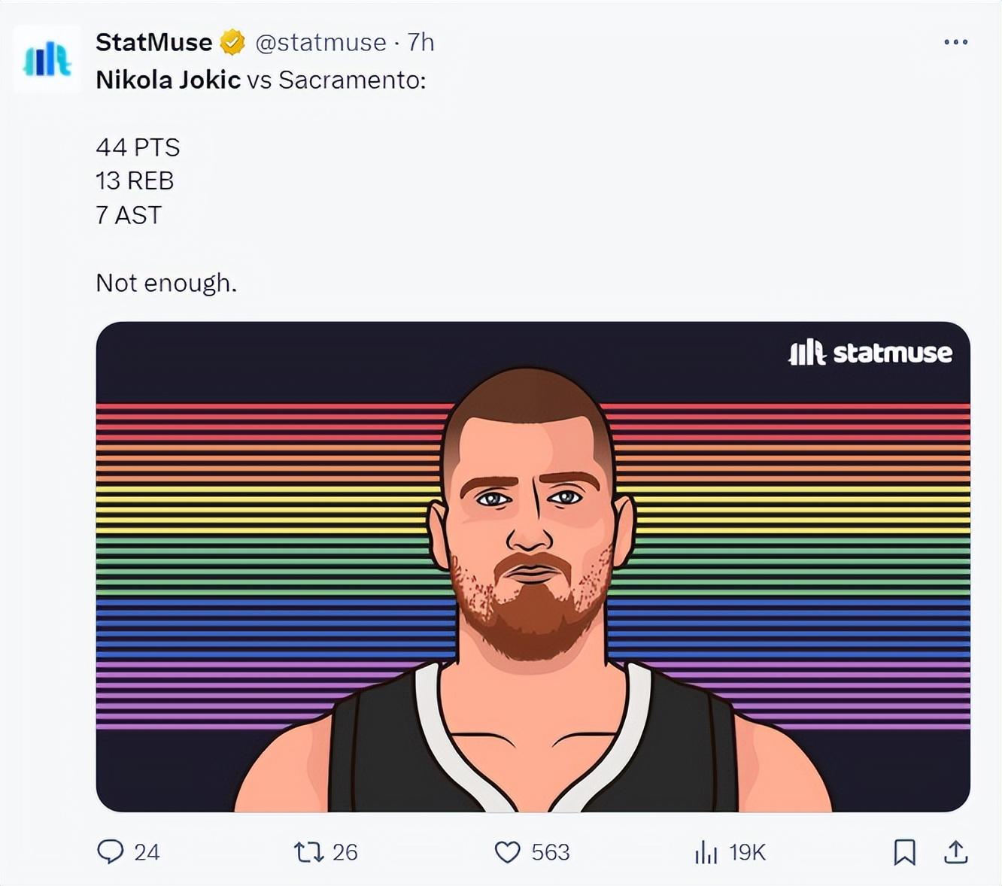Open the three-dot more options menu

955,42
